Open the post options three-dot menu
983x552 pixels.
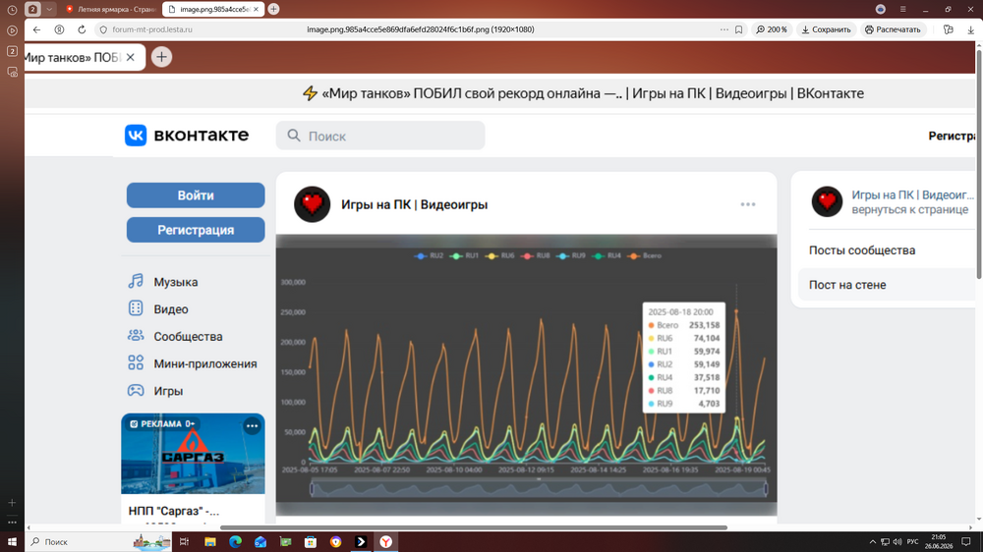[x=748, y=204]
